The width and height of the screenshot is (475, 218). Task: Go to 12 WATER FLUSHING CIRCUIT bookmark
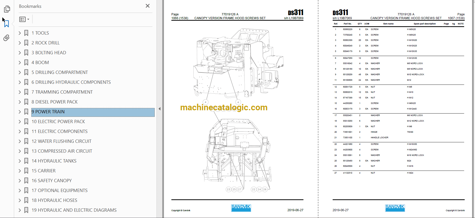(x=61, y=141)
